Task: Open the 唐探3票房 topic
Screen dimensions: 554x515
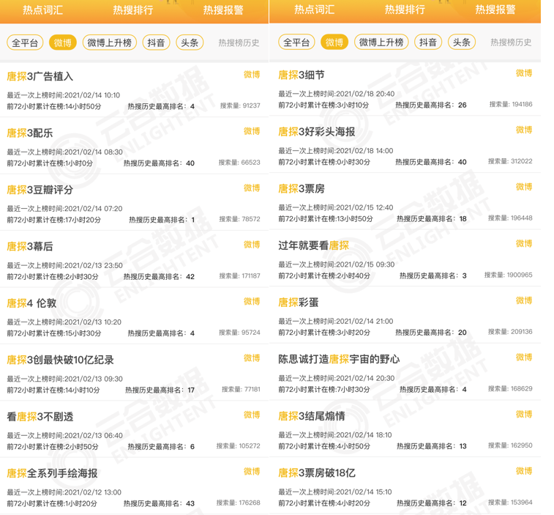Action: coord(302,188)
